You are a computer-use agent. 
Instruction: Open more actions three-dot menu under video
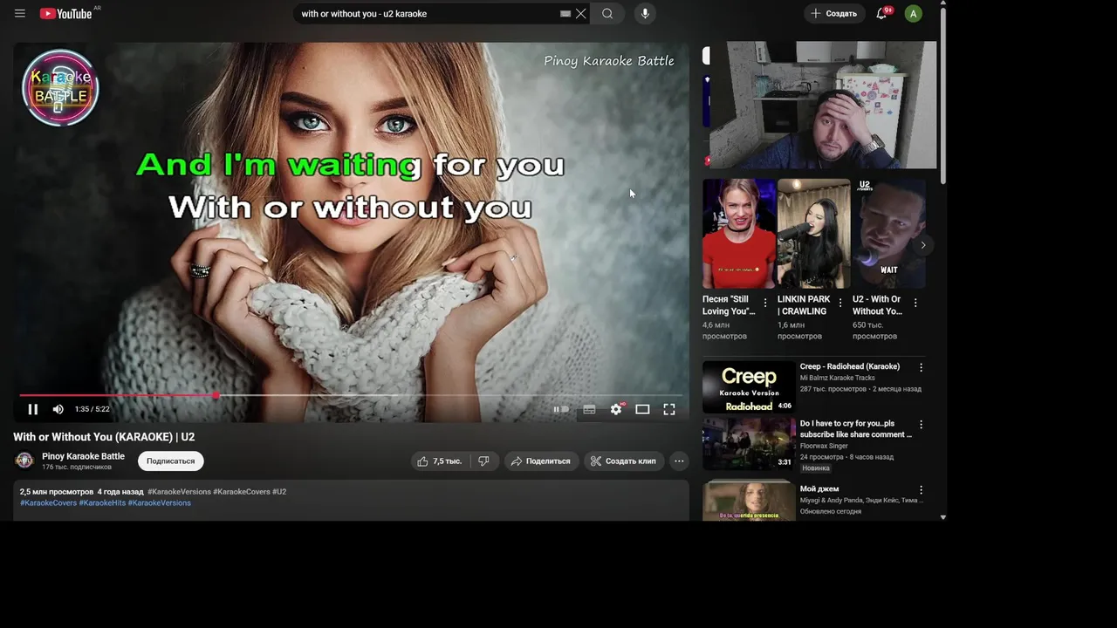(x=679, y=461)
